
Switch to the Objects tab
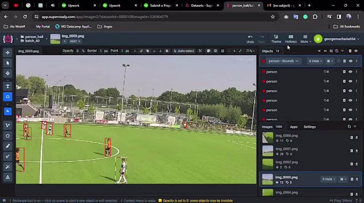[270, 51]
